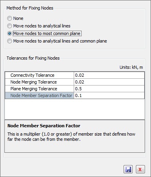Viewport: 151px width, 177px height.
Task: Click the text label Move nodes to analytical lines
Action: (x=42, y=26)
